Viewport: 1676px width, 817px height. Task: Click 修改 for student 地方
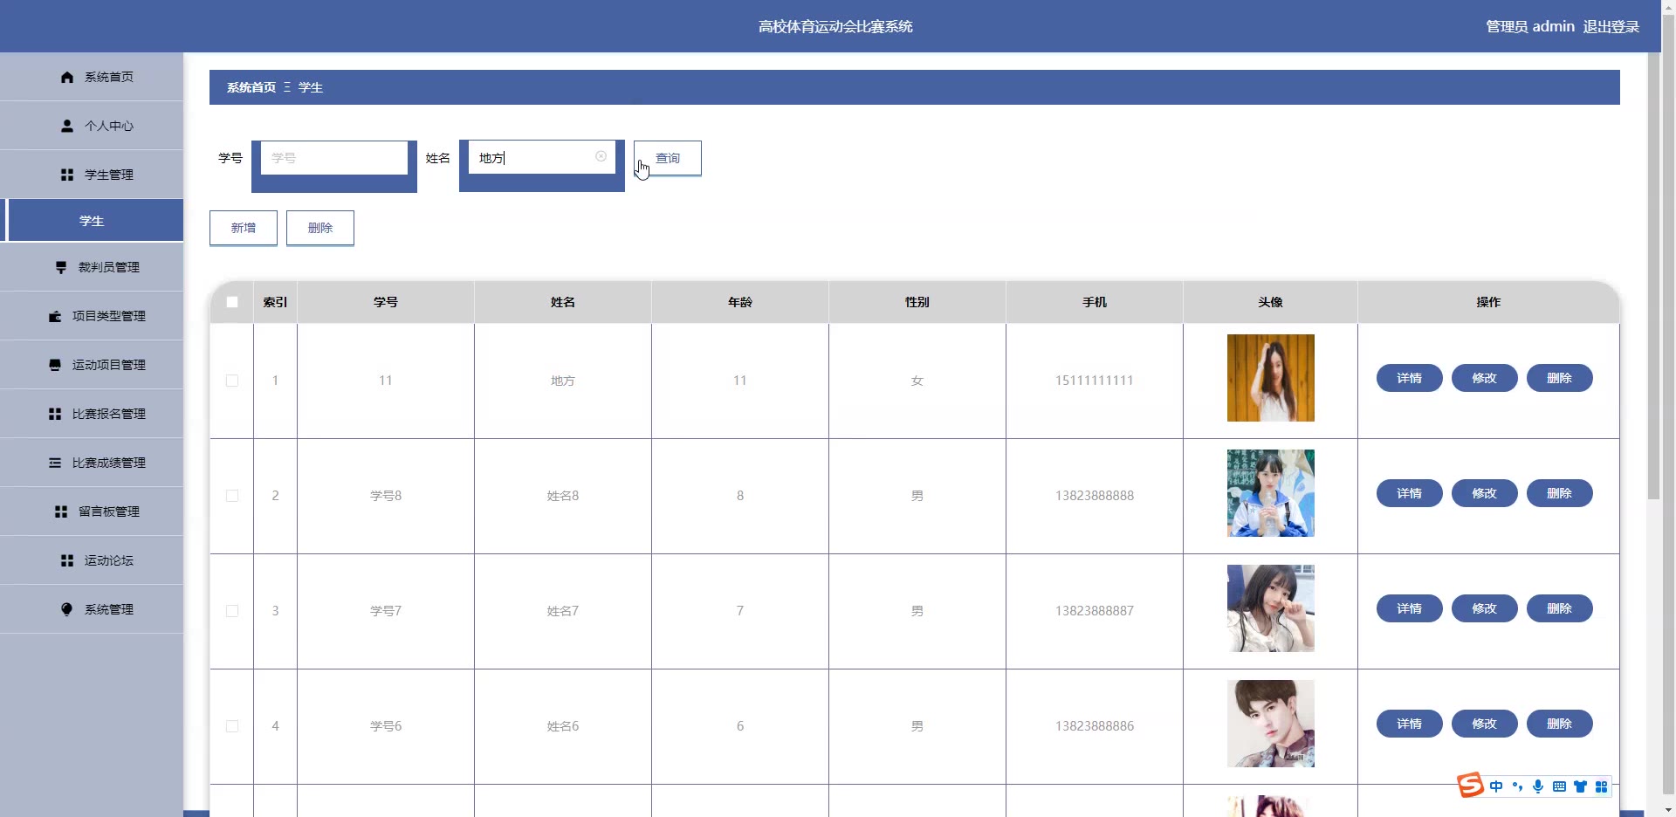pyautogui.click(x=1485, y=378)
